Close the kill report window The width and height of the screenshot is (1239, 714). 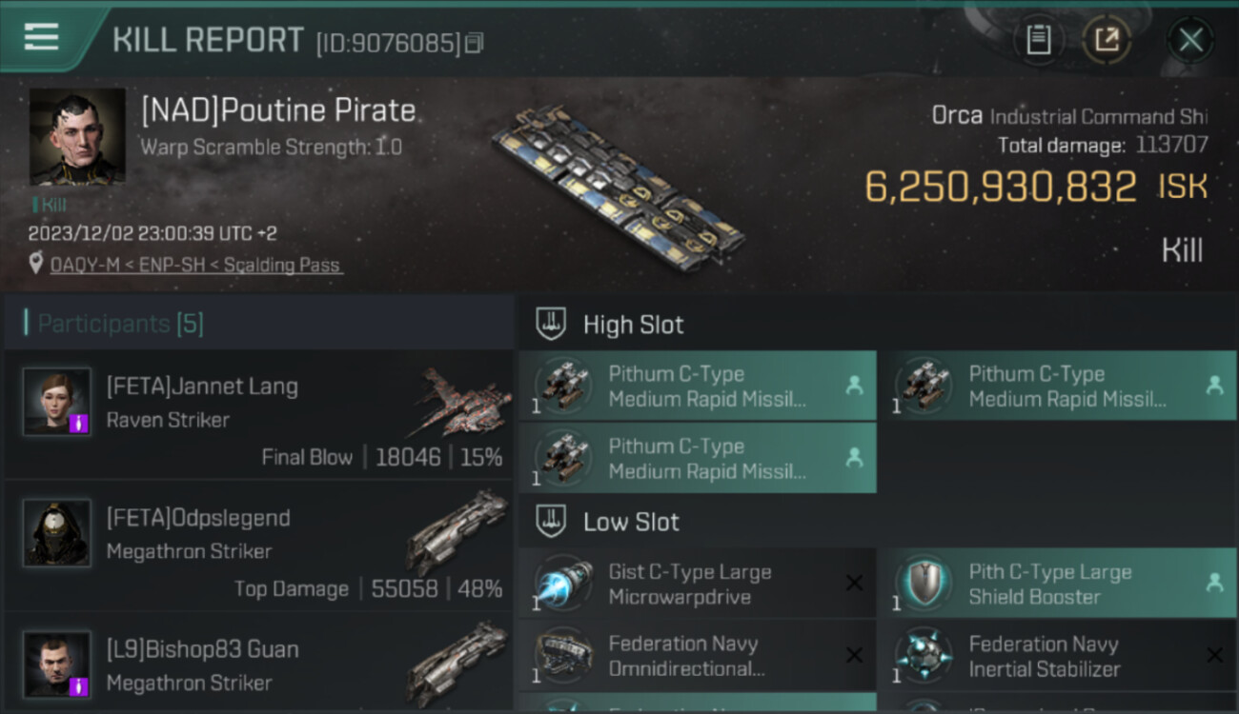(x=1190, y=40)
